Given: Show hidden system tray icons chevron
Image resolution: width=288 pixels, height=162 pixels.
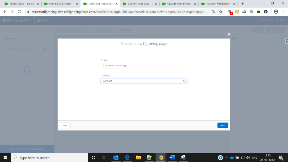Looking at the screenshot, I should (226, 157).
